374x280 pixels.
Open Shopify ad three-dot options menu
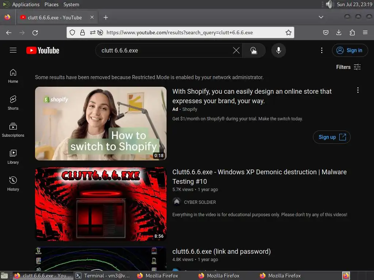(358, 90)
